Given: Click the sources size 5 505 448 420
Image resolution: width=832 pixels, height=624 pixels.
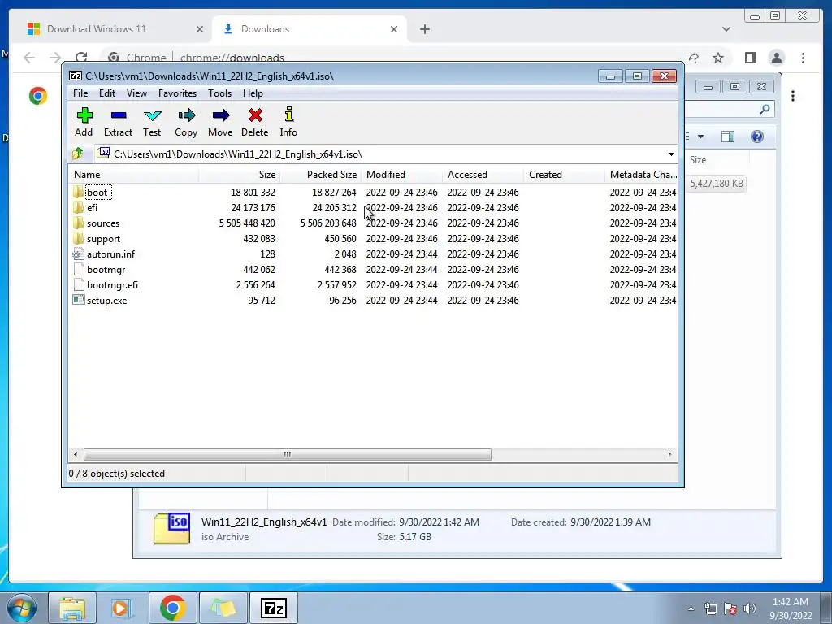Looking at the screenshot, I should pyautogui.click(x=247, y=223).
